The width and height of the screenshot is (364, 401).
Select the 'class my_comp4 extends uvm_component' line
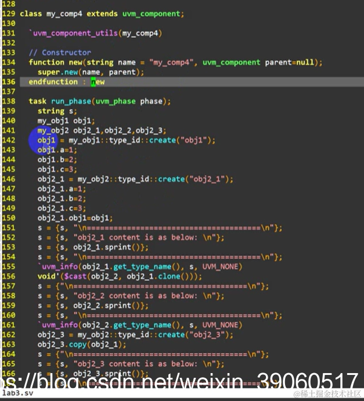[102, 14]
